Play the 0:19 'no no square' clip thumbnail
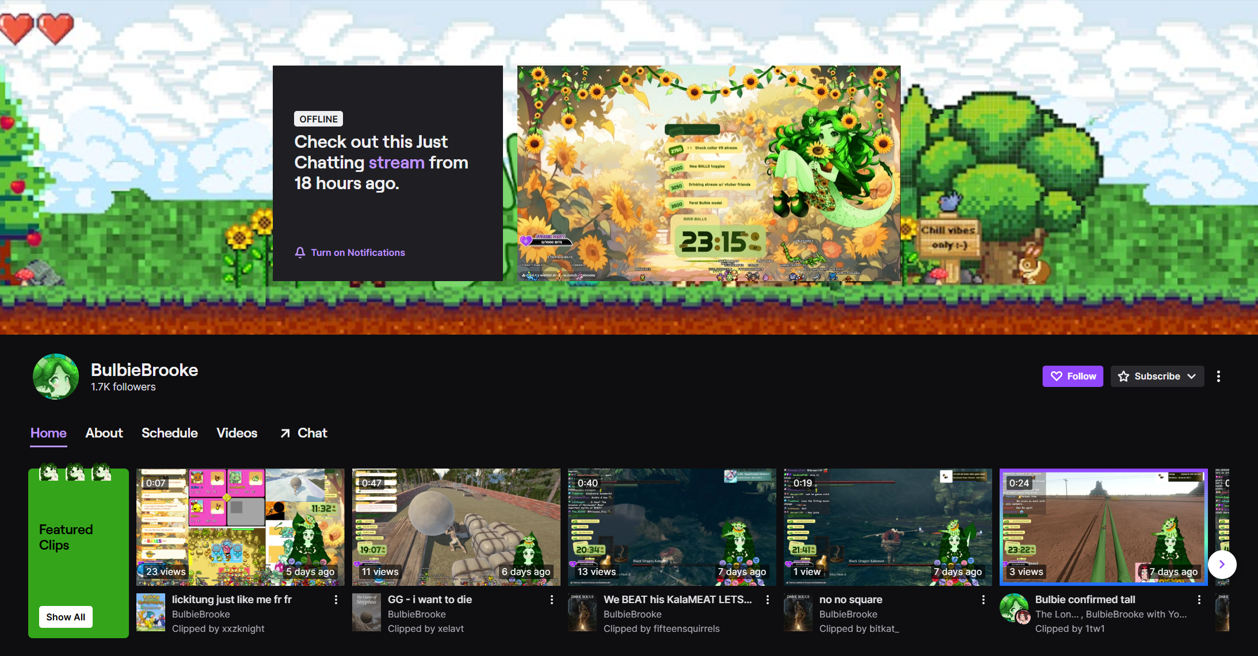1258x656 pixels. coord(888,527)
